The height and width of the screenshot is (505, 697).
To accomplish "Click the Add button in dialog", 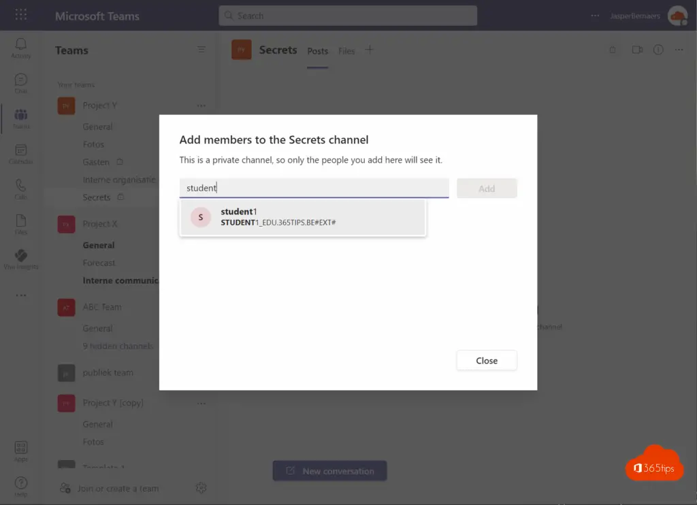I will 487,189.
